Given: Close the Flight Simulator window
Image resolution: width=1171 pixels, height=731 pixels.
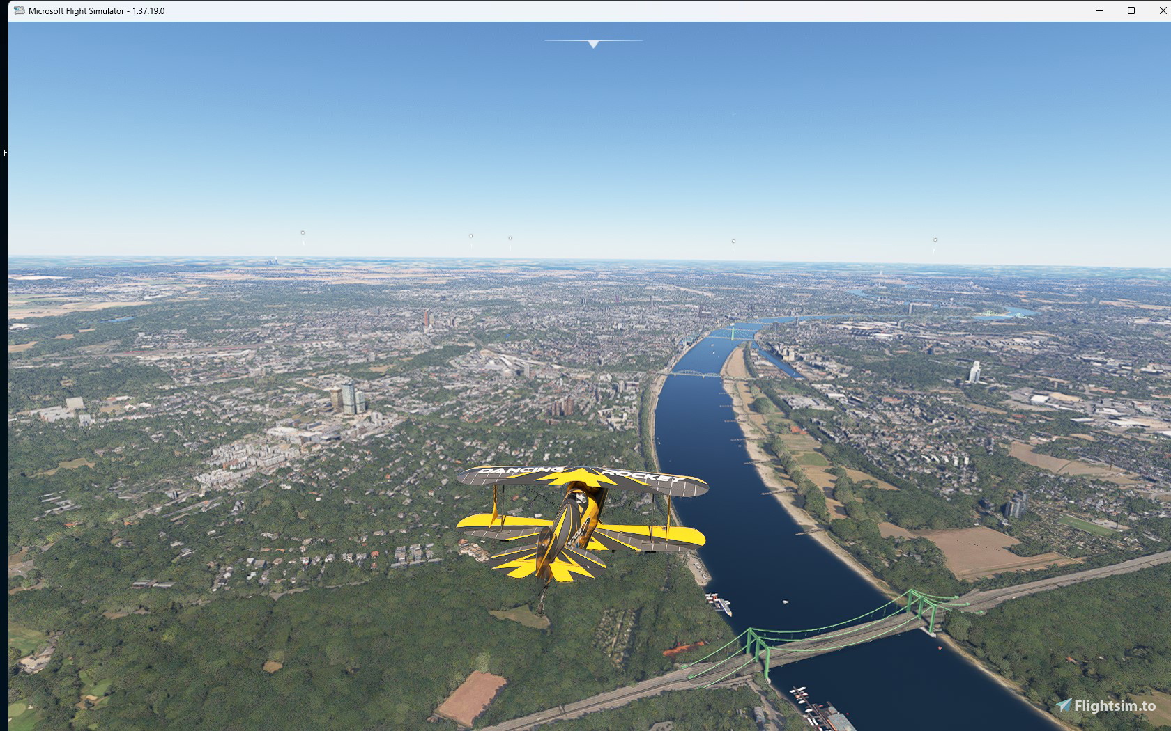Looking at the screenshot, I should pyautogui.click(x=1162, y=10).
